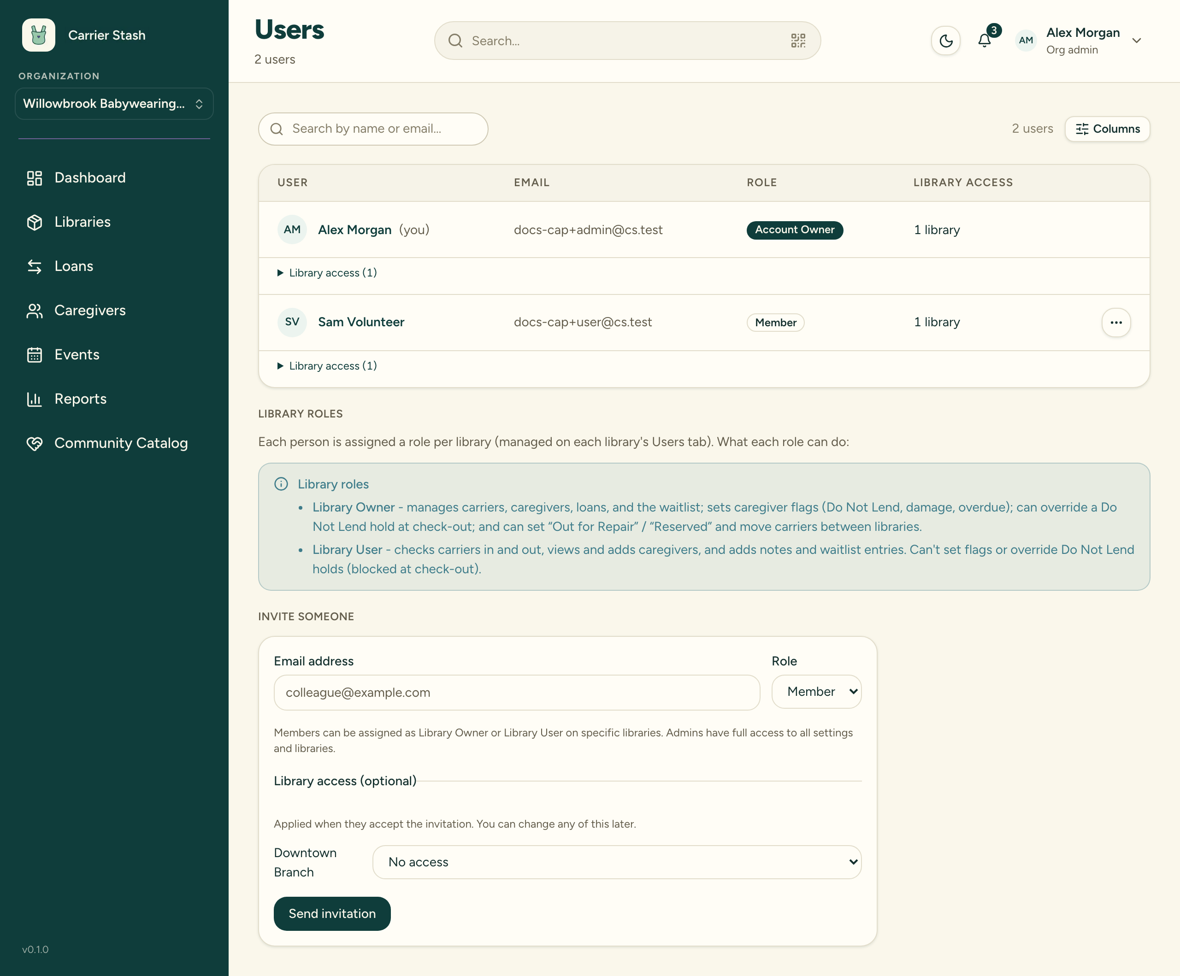Click the Member badge for Sam Volunteer

[x=775, y=323]
